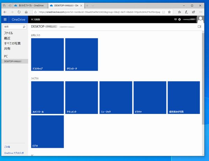
Task: Click the search magnifier icon
Action: point(24,27)
